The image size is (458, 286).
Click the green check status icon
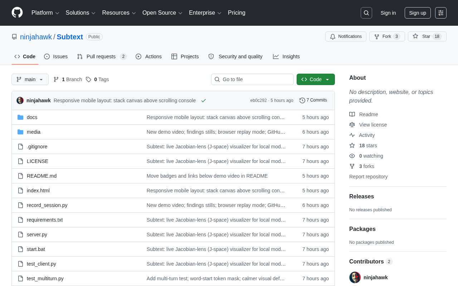coord(204,100)
